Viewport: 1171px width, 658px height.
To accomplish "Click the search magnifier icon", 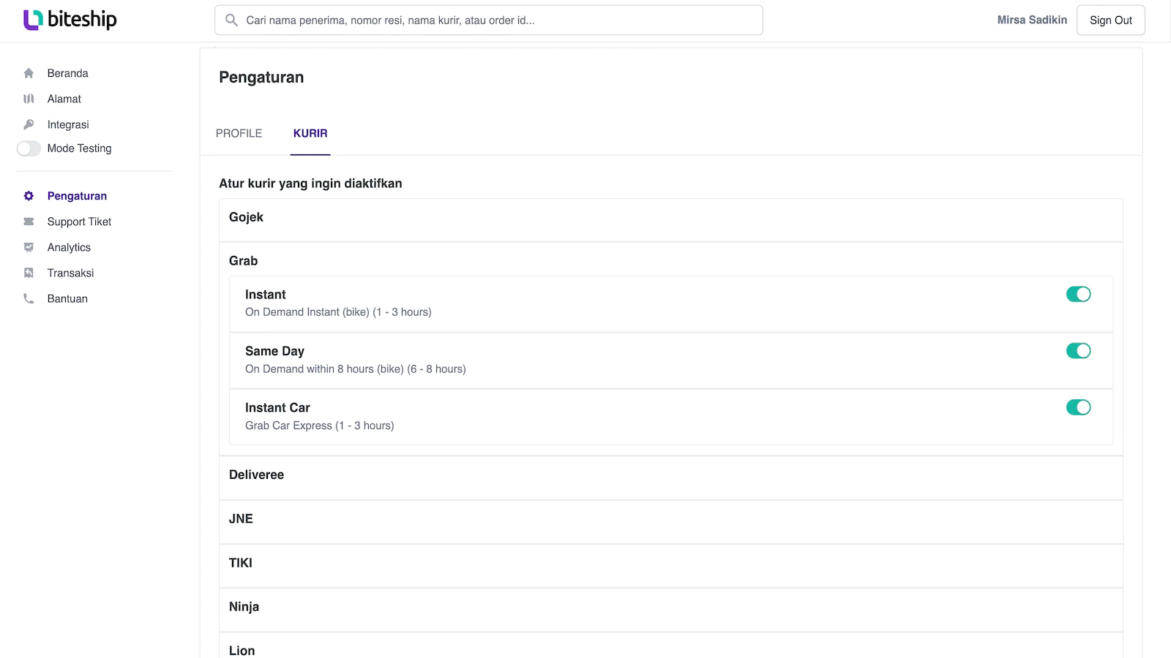I will pos(231,20).
